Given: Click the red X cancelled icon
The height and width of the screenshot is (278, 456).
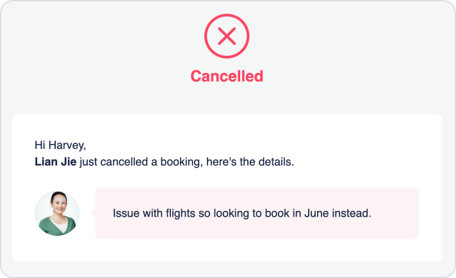Looking at the screenshot, I should [x=227, y=36].
